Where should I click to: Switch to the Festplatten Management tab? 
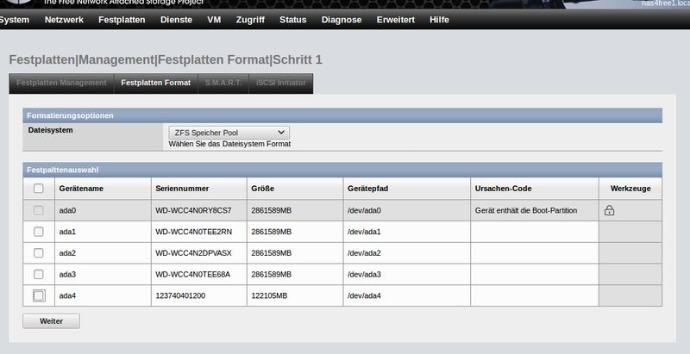coord(61,84)
